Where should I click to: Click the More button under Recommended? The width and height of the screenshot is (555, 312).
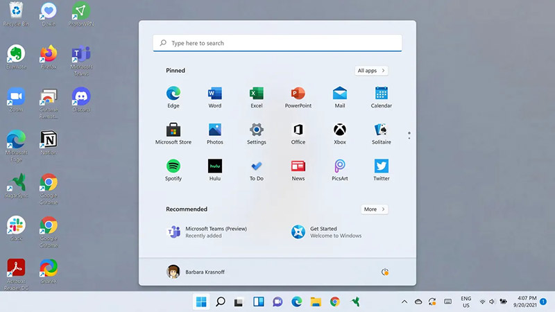pos(375,209)
